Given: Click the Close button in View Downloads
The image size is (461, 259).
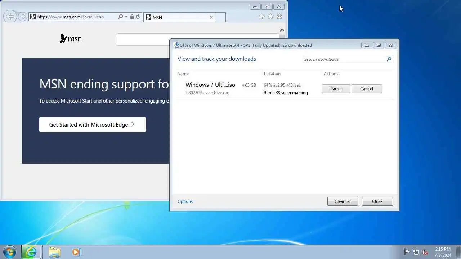Looking at the screenshot, I should pos(377,201).
